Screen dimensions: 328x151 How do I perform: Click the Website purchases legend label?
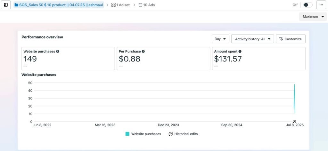[x=146, y=134]
